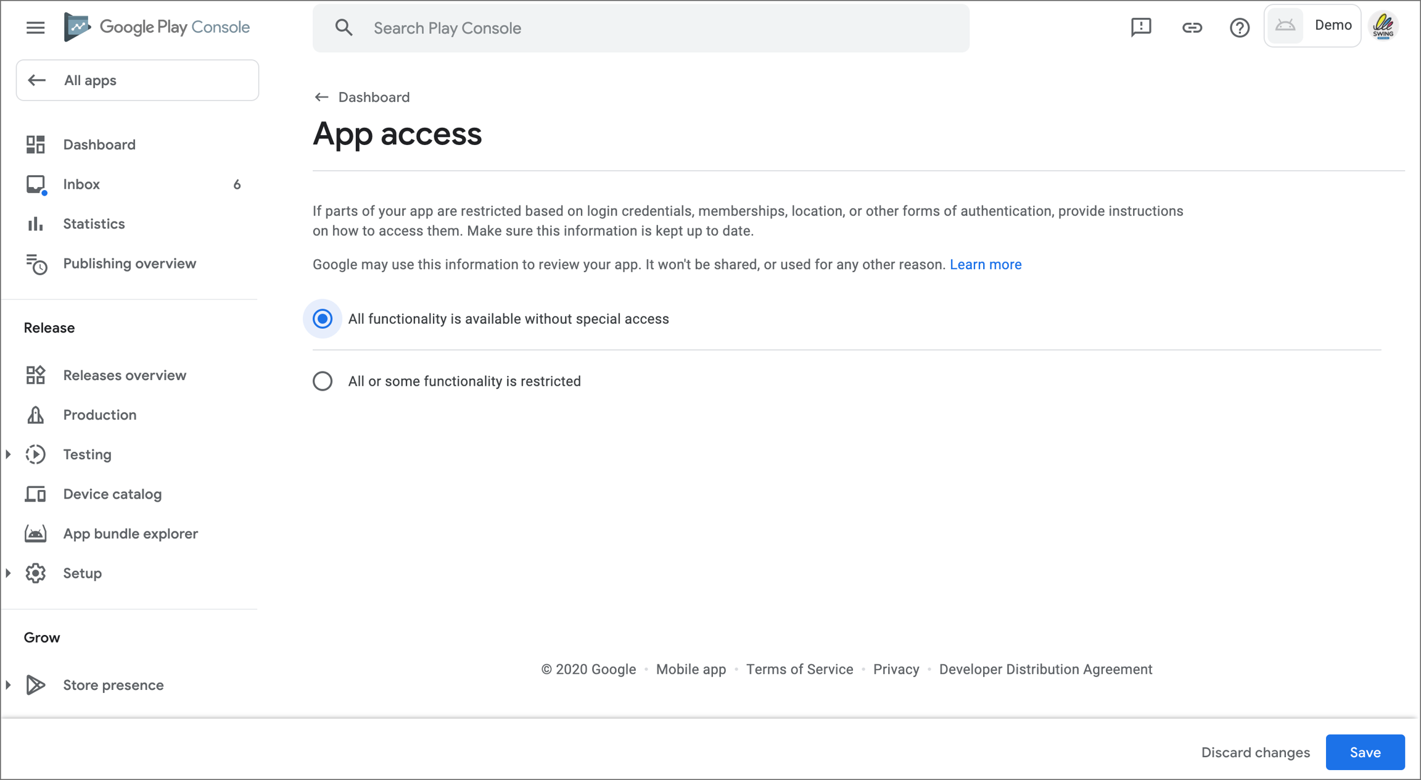Click the user profile avatar
1421x780 pixels.
[x=1383, y=26]
